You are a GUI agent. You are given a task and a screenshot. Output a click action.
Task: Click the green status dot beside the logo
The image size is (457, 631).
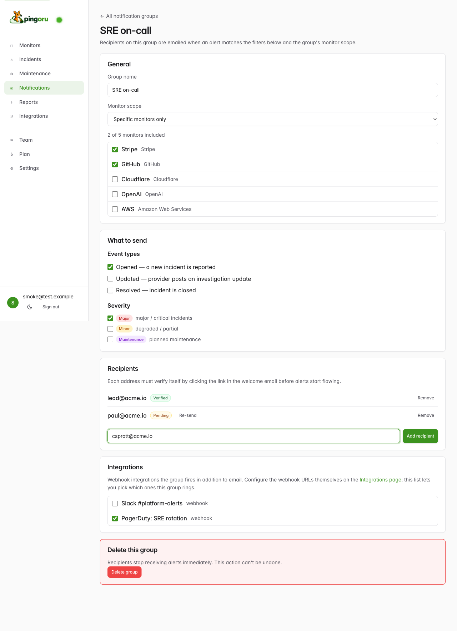59,20
